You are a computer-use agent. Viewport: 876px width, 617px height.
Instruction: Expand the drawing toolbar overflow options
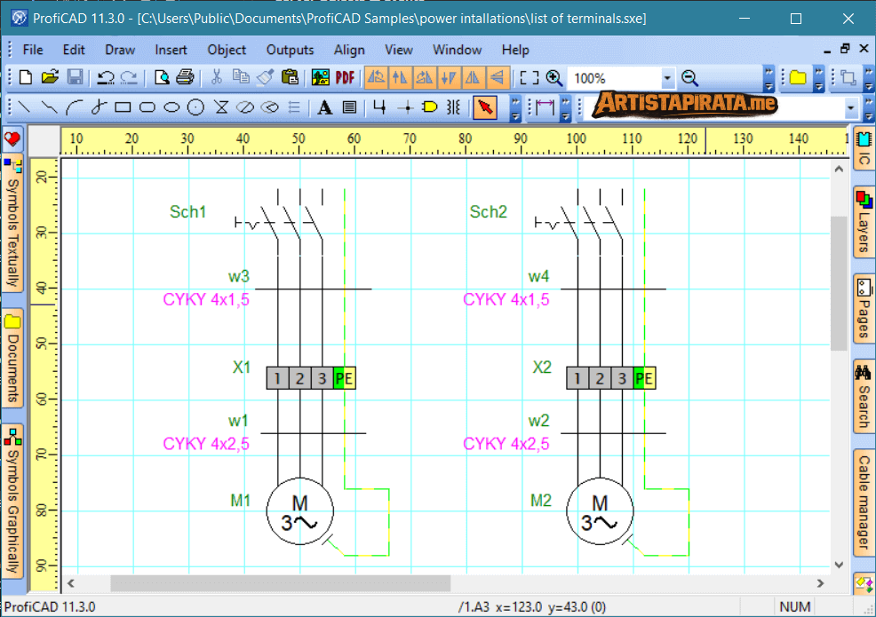click(515, 108)
